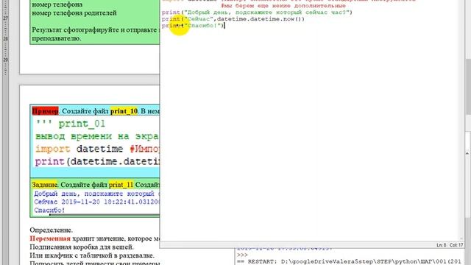The height and width of the screenshot is (265, 471).
Task: Click the red bold word "Переменная"
Action: point(50,239)
